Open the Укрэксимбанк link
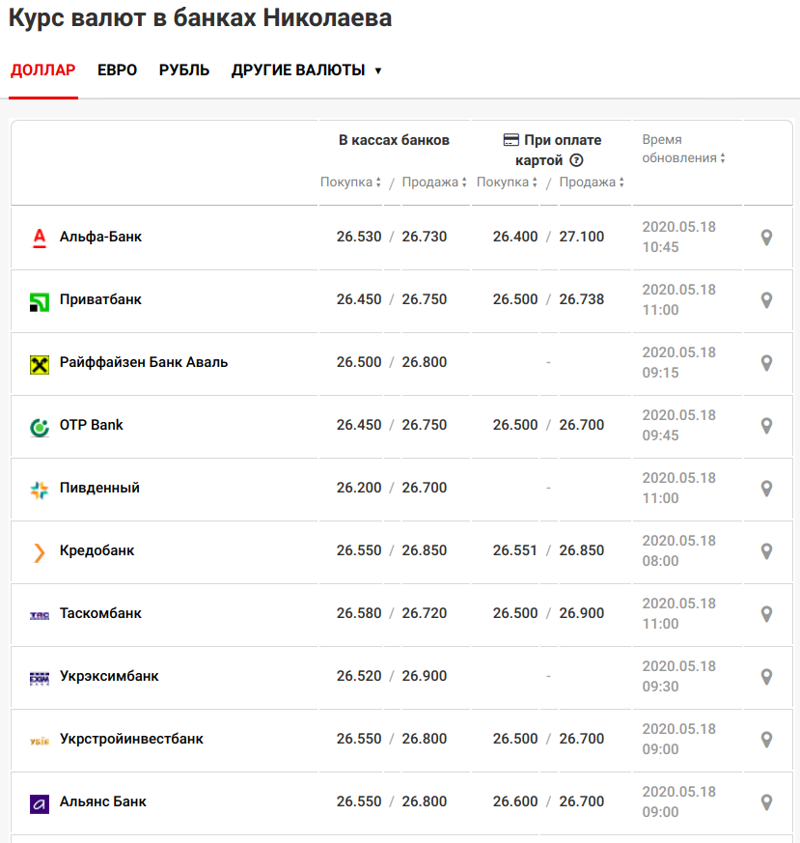 click(109, 676)
